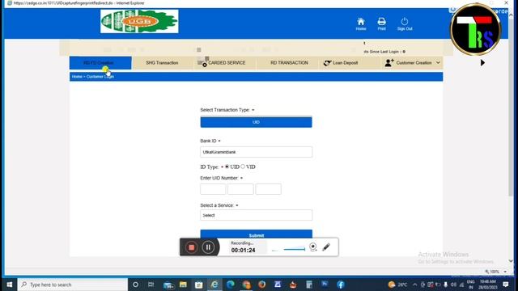The width and height of the screenshot is (518, 291).
Task: Open the Windows Start menu
Action: (x=10, y=285)
